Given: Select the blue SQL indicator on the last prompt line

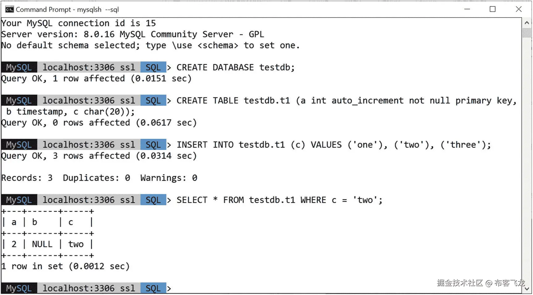Looking at the screenshot, I should (153, 288).
